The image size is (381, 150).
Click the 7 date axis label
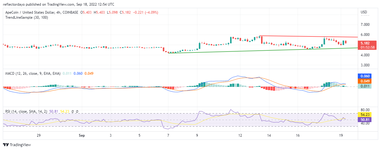pyautogui.click(x=168, y=135)
